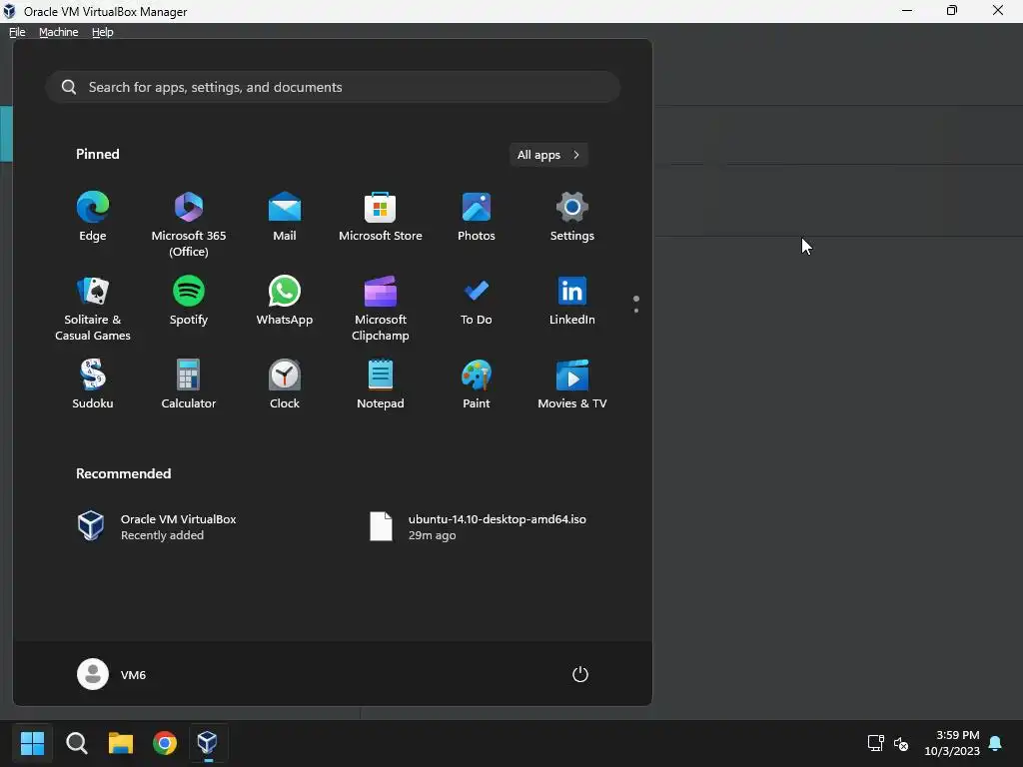This screenshot has width=1023, height=767.
Task: Open File Explorer from taskbar
Action: click(121, 742)
